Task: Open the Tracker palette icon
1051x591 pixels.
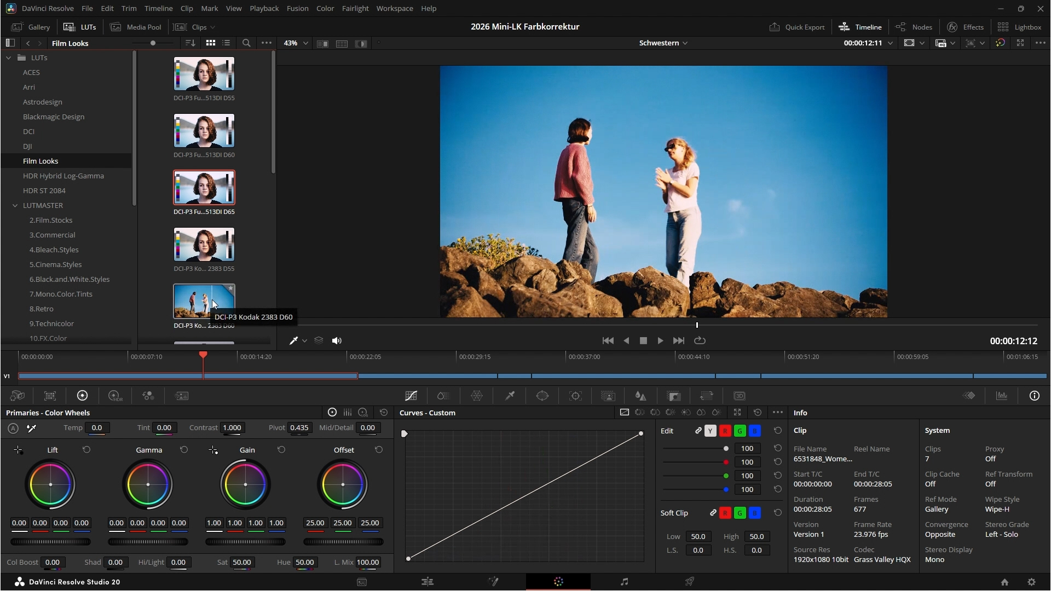Action: [575, 396]
